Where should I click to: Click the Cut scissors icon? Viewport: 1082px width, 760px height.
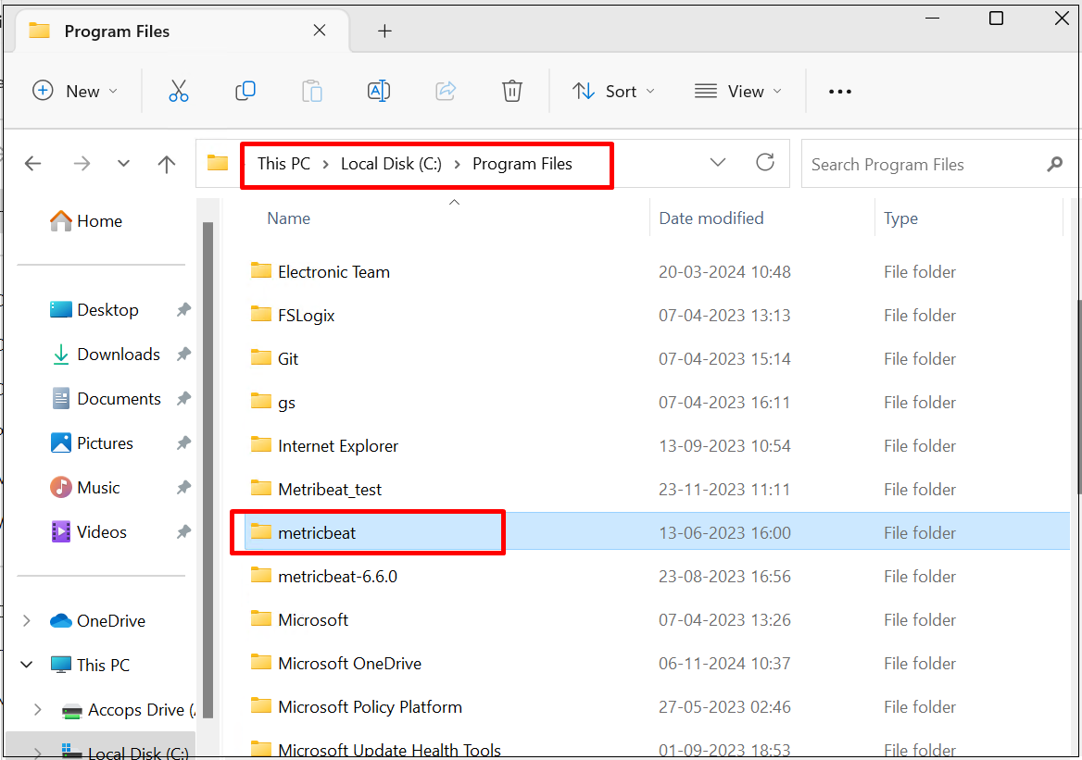pos(179,91)
